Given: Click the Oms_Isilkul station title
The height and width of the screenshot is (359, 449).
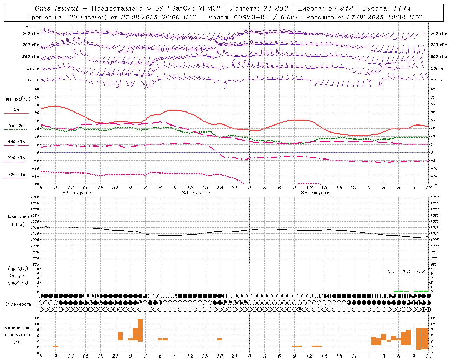Looking at the screenshot, I should [57, 8].
